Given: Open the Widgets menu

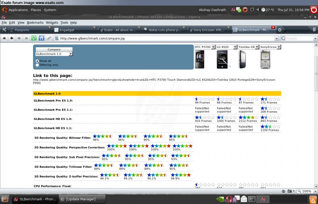Looking at the screenshot, I should tap(52, 23).
